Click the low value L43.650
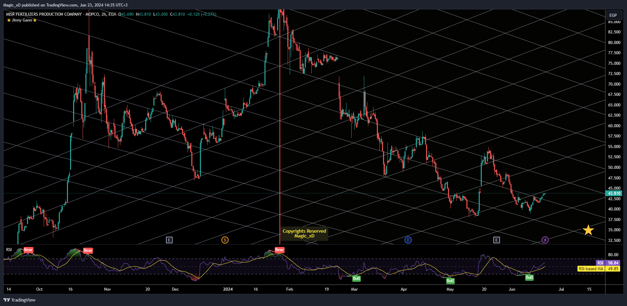 click(160, 14)
